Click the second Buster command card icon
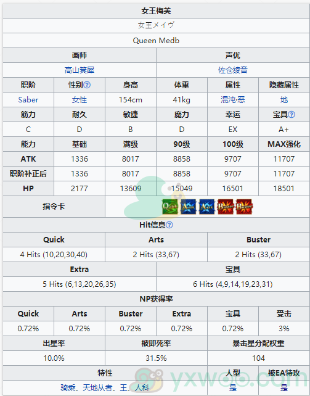Screen dimensions: 310x396 coord(244,207)
